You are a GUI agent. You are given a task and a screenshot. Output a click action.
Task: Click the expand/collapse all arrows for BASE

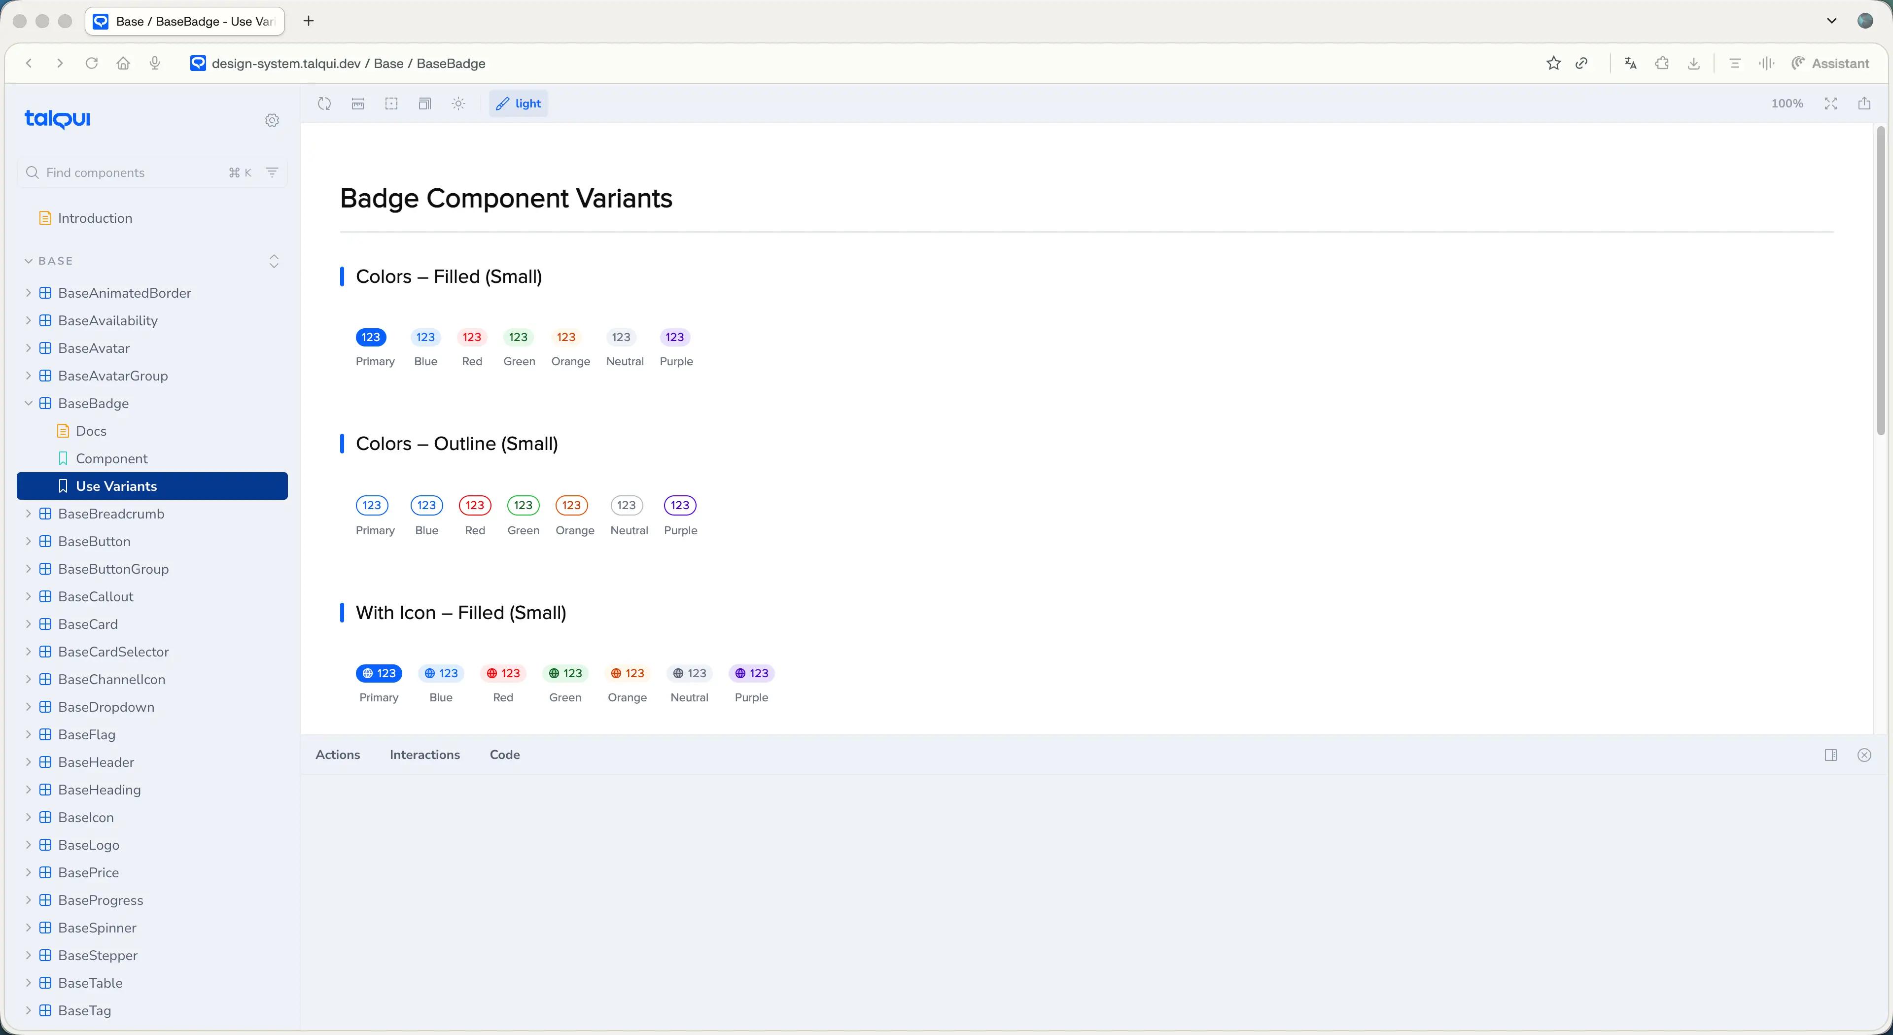274,261
